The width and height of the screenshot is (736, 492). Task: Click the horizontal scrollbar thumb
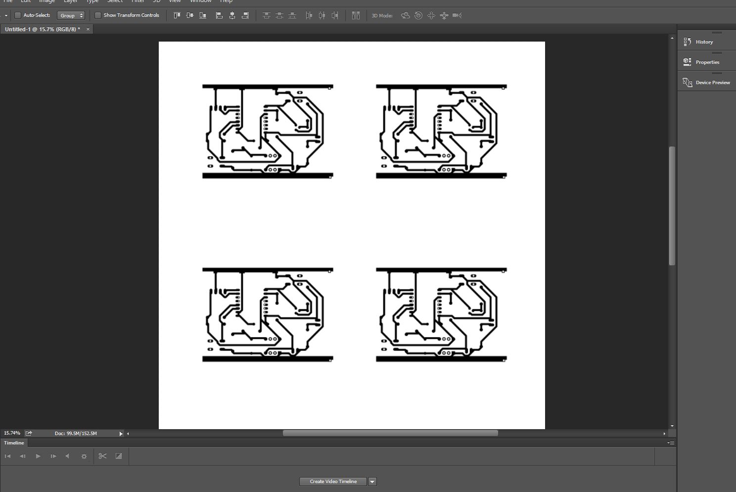pos(390,433)
